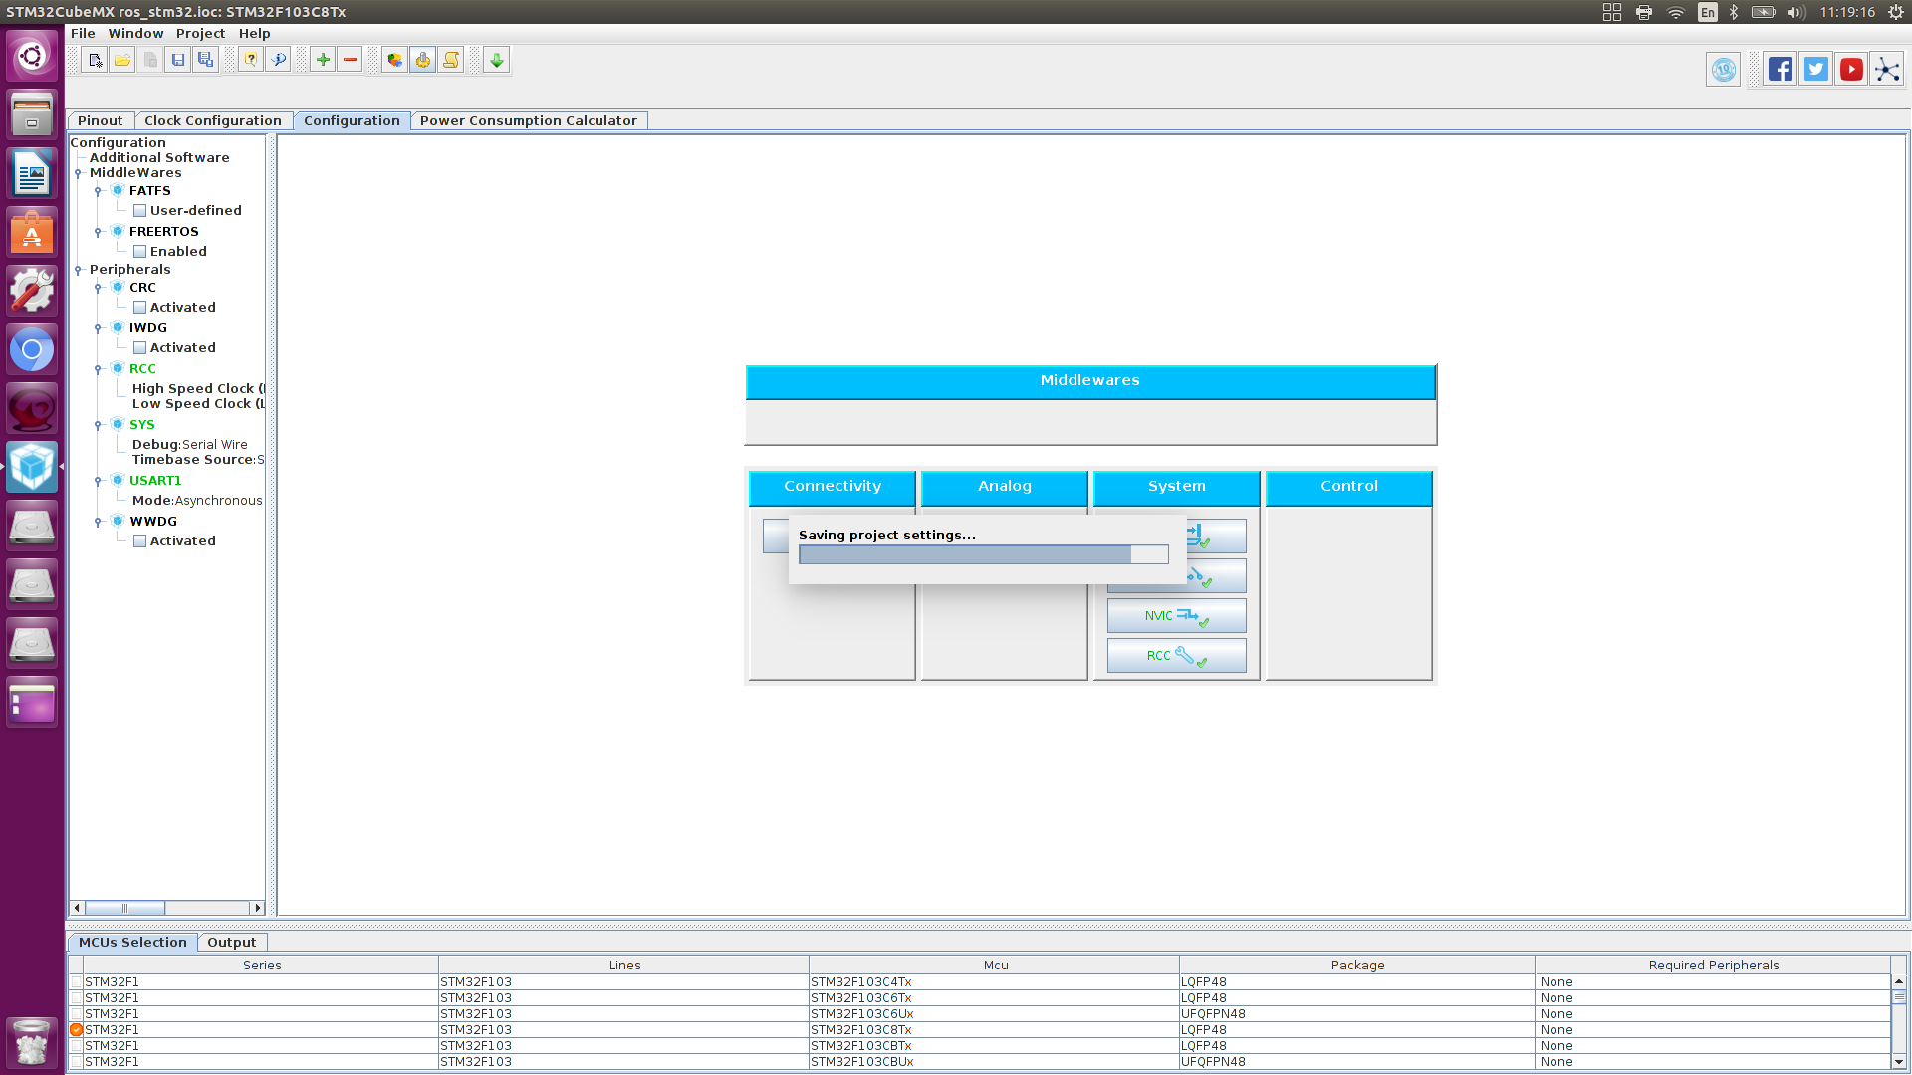This screenshot has height=1075, width=1912.
Task: Click the colored shapes toolbar icon
Action: (395, 61)
